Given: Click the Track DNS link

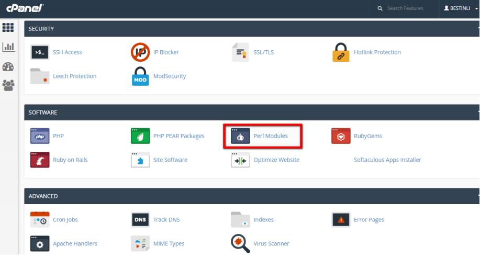Looking at the screenshot, I should coord(166,220).
